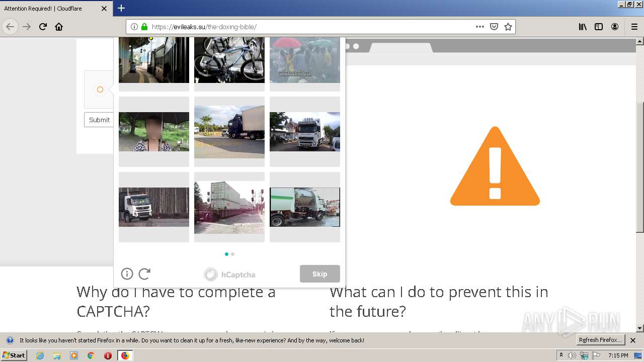Click the Submit button

point(99,120)
